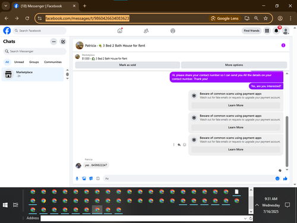This screenshot has height=223, width=297.
Task: Click the taskbar overflow down arrow
Action: point(251,212)
